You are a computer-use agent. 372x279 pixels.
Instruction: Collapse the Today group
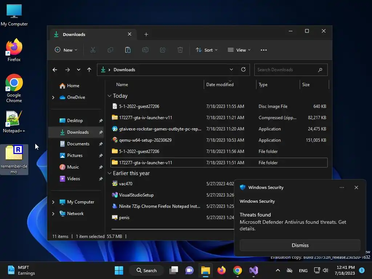click(109, 96)
